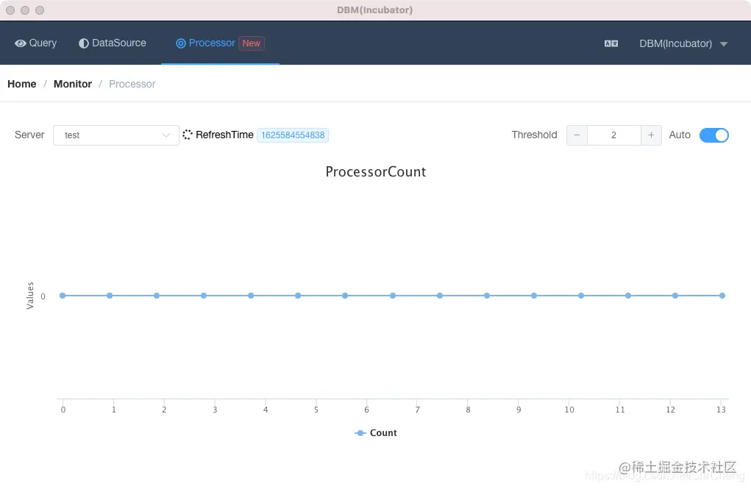Image resolution: width=751 pixels, height=489 pixels.
Task: Click the Processor target icon
Action: (x=180, y=43)
